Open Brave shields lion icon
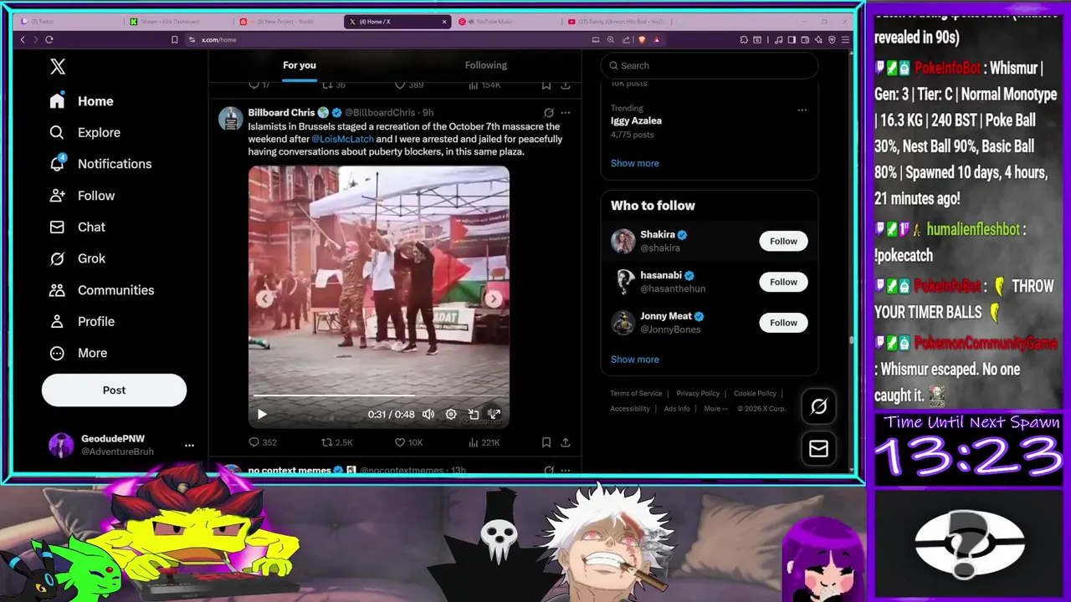Image resolution: width=1071 pixels, height=602 pixels. pyautogui.click(x=642, y=39)
